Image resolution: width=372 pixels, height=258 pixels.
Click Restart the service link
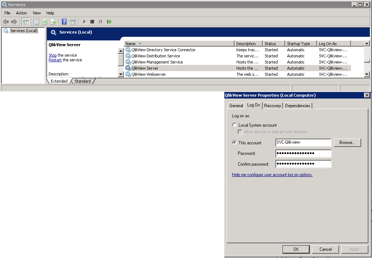coord(55,60)
